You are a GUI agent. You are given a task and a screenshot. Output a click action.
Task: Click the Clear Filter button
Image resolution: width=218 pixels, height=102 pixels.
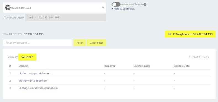[96, 43]
